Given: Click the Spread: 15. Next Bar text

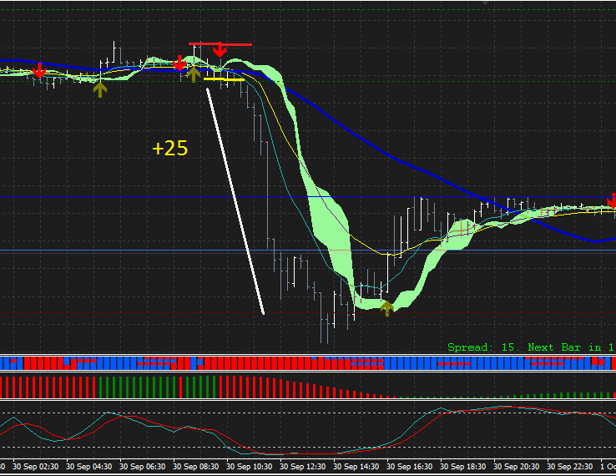Looking at the screenshot, I should coord(530,347).
